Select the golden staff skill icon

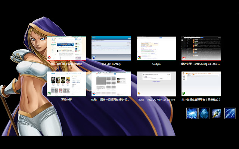click(217, 113)
